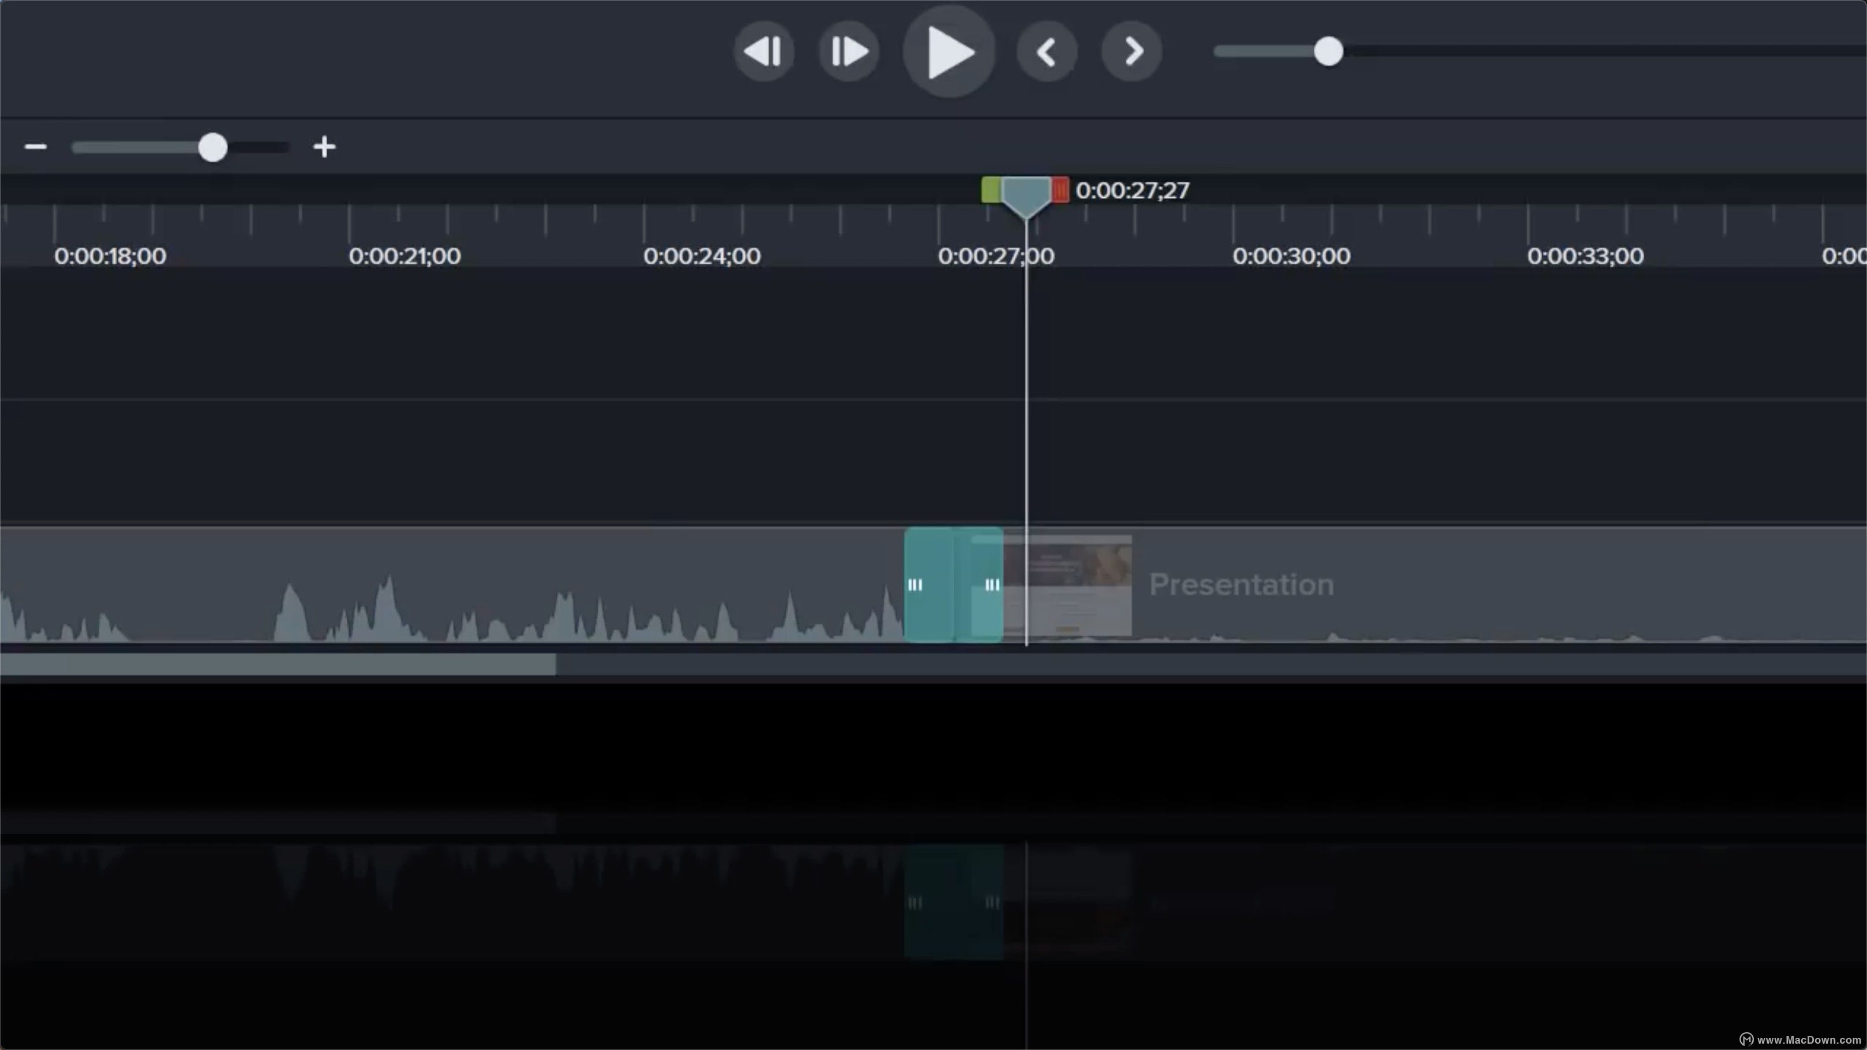The width and height of the screenshot is (1867, 1050).
Task: Jump to the next clip
Action: coord(1131,51)
